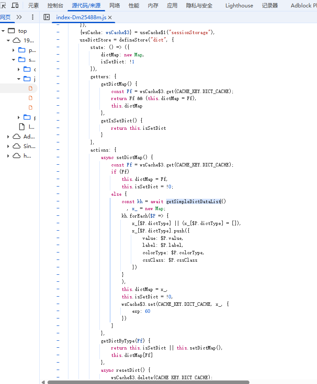Click the top frame window icon
Screen dimensions: 317x384
pos(11,31)
